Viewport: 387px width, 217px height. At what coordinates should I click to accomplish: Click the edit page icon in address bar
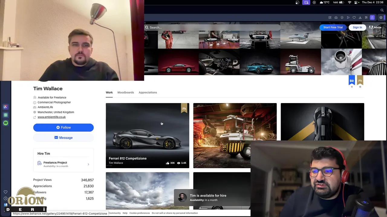click(330, 17)
